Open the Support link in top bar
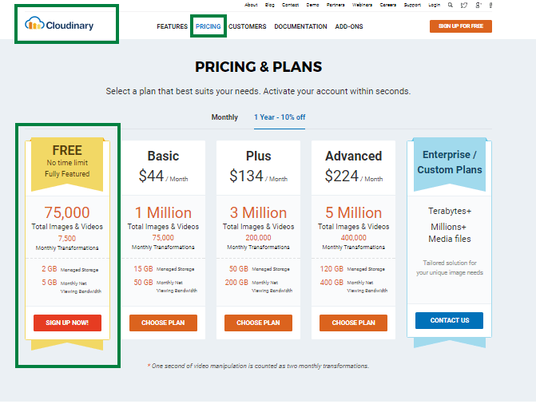The image size is (536, 408). coord(412,5)
